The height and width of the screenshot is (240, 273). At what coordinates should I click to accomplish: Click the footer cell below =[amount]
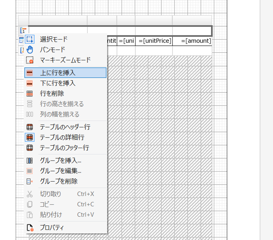tap(192, 51)
